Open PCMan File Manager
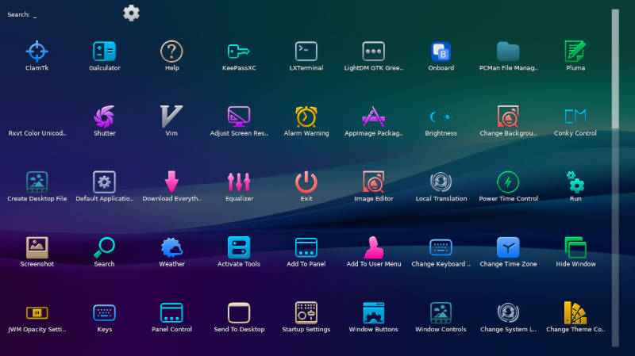635x356 pixels. point(508,52)
